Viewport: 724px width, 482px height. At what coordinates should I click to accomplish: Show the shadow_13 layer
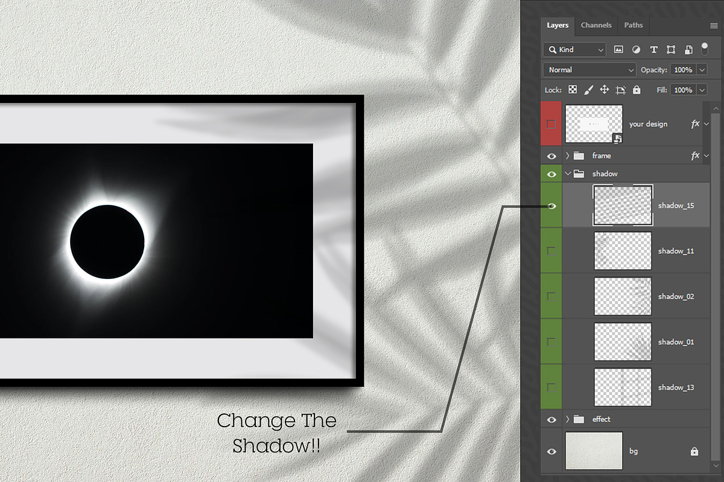click(551, 387)
